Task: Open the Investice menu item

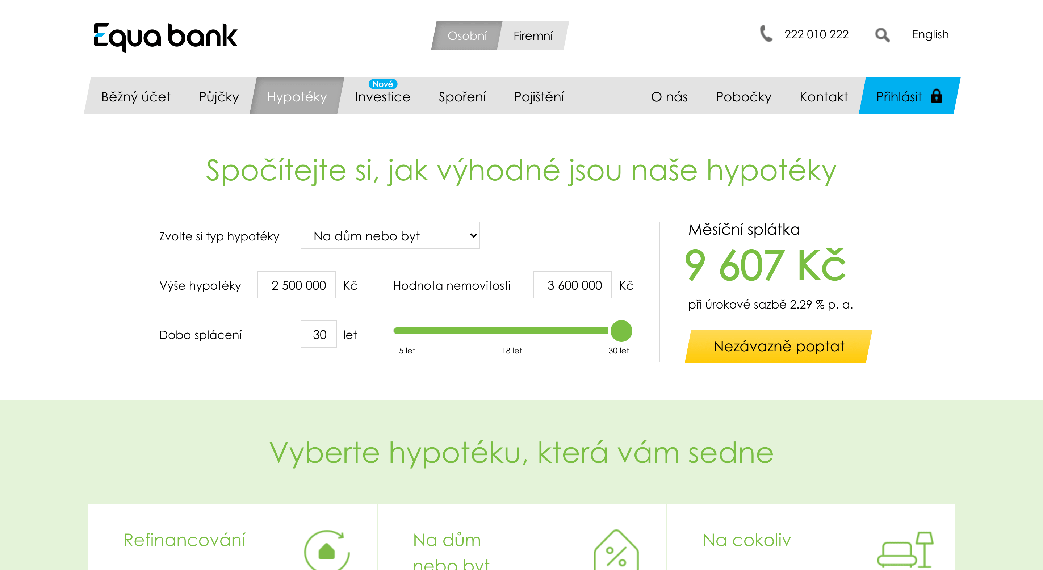Action: click(x=383, y=97)
